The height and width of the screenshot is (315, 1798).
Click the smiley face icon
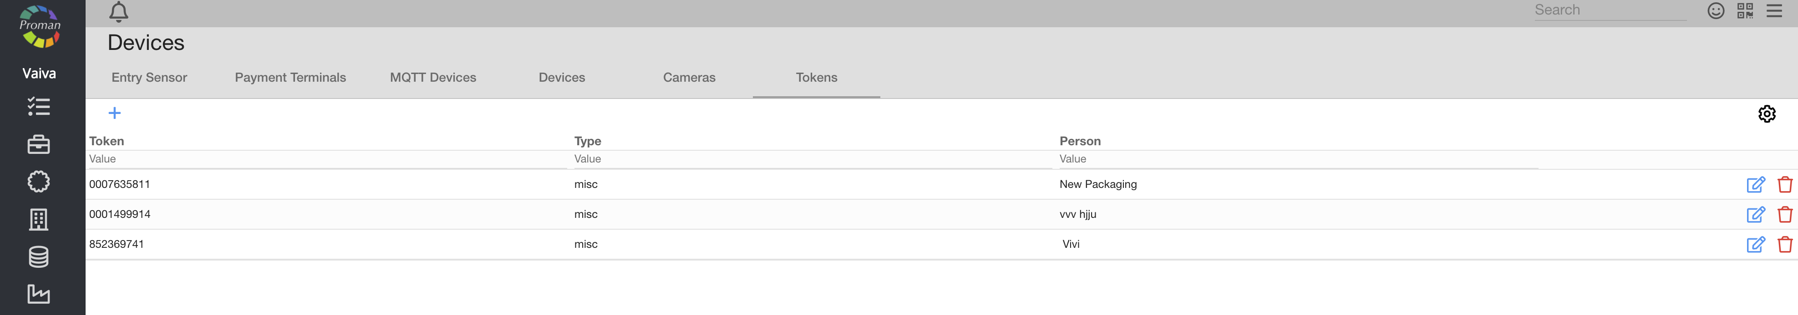click(1716, 10)
